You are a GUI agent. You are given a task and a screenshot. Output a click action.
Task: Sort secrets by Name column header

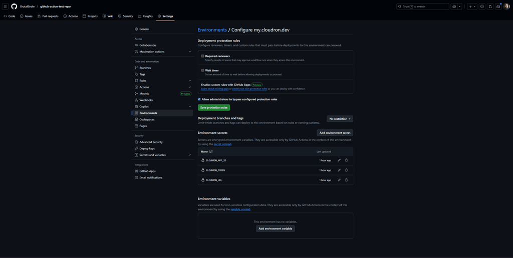pos(206,151)
